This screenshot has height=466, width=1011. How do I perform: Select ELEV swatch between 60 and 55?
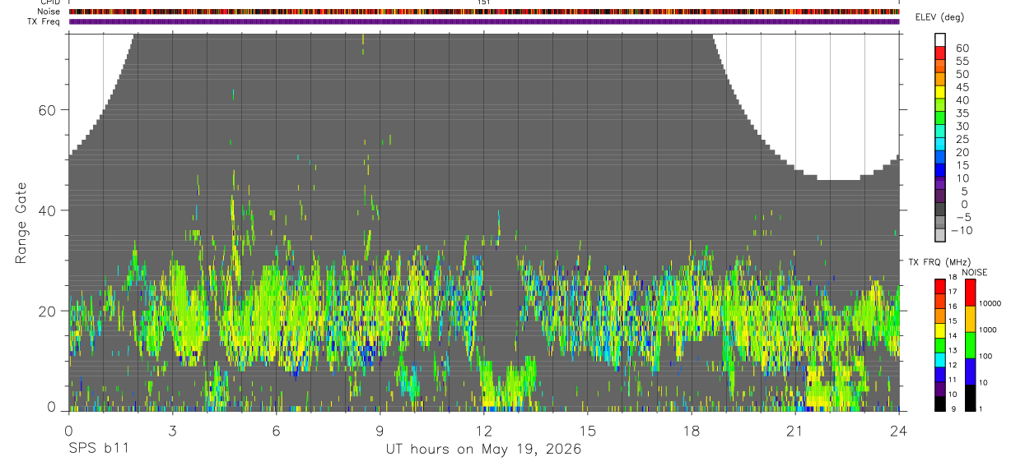click(x=940, y=53)
